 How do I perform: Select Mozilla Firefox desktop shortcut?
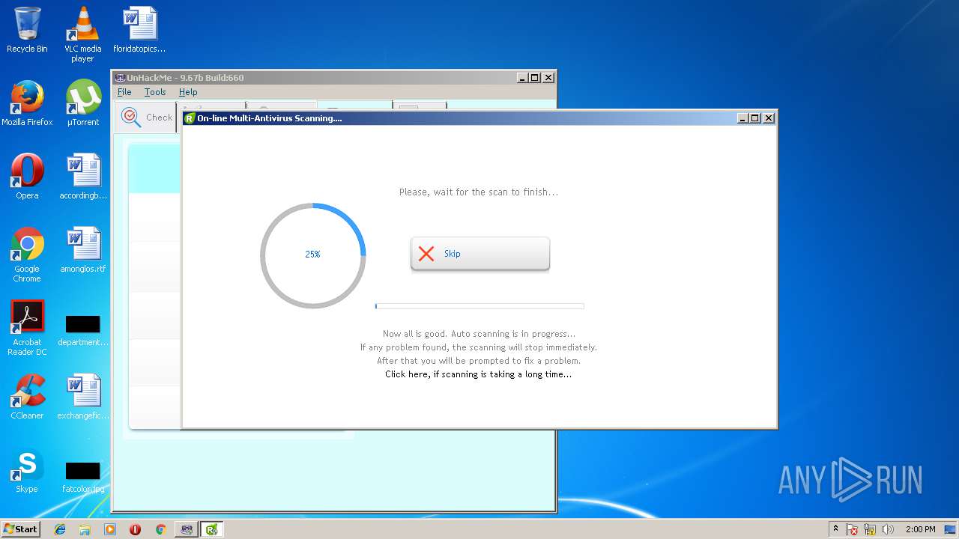point(27,103)
